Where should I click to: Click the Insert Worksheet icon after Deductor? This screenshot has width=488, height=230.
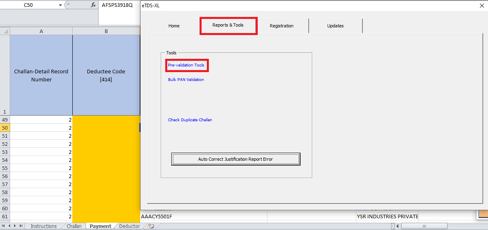151,226
